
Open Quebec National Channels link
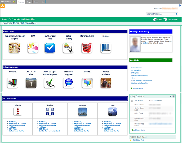point(47,125)
